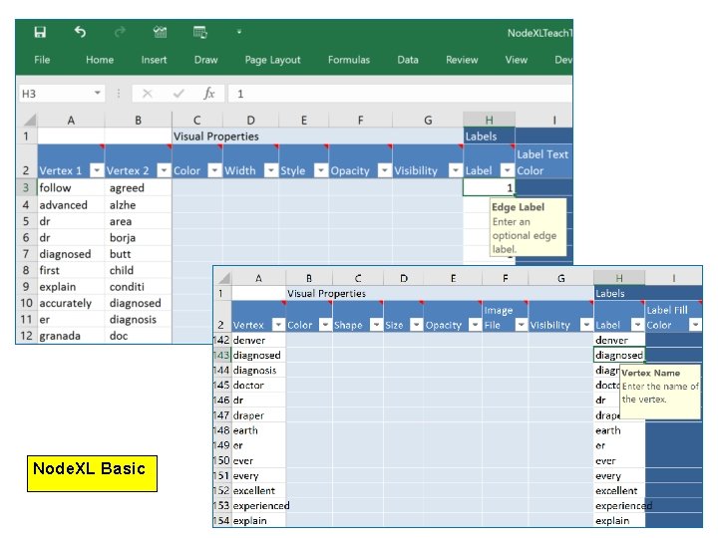Screen dimensions: 718x538
Task: Click the 'denver' cell in Vertex column
Action: 258,340
